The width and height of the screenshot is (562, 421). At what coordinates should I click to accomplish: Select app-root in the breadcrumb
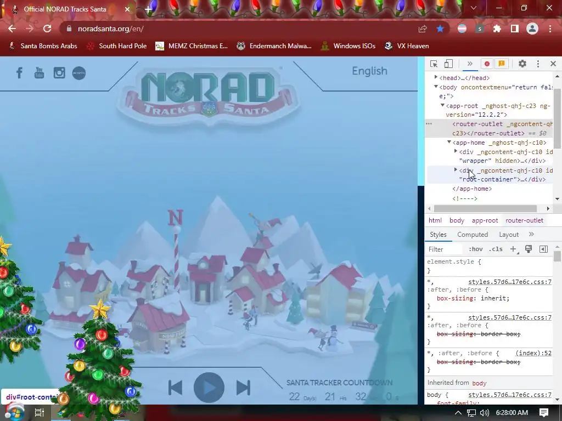(485, 220)
